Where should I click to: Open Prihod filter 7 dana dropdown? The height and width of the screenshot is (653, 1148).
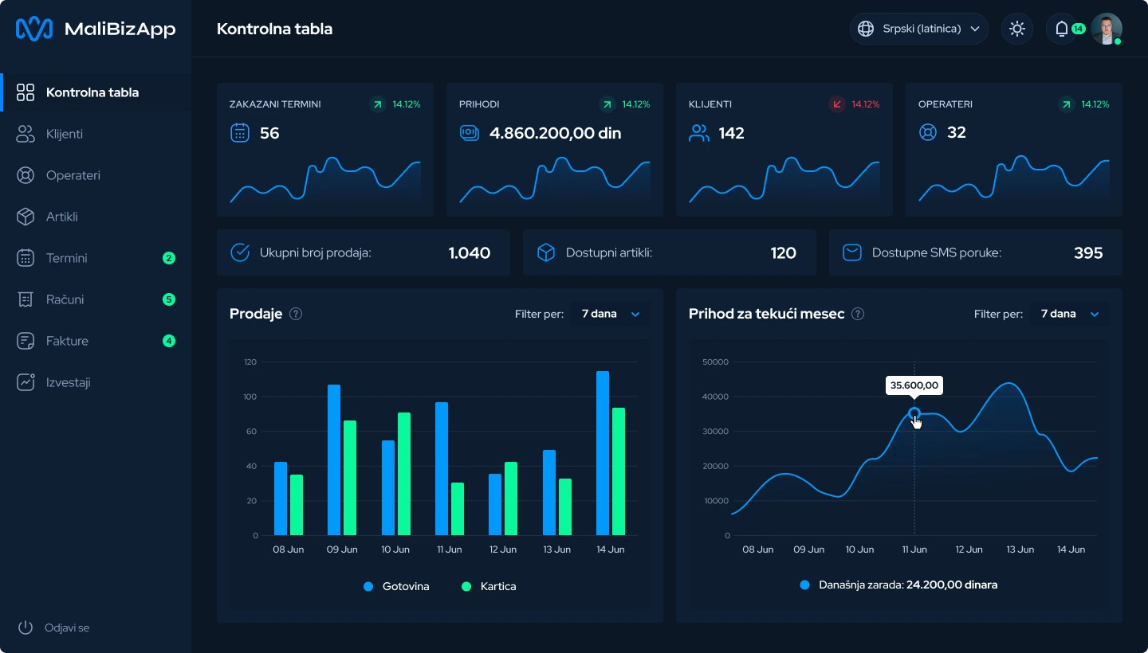pos(1069,314)
